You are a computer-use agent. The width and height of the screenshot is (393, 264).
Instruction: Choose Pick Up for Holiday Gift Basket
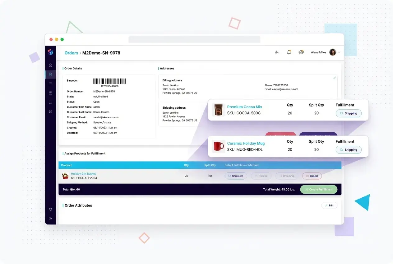coord(261,176)
